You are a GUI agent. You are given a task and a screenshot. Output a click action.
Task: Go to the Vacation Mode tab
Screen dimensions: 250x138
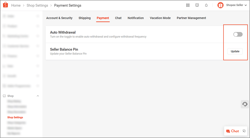160,18
